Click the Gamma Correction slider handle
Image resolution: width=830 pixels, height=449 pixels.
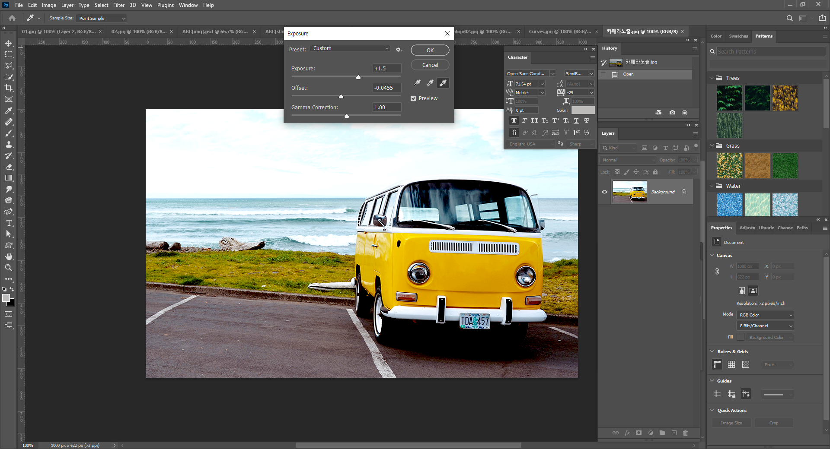pyautogui.click(x=346, y=116)
